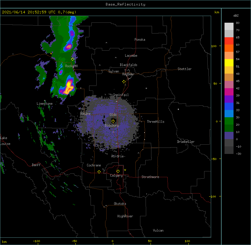Click the yellow diamond marker beside RockyMH
Viewport: 251px width, 245px height.
pos(73,59)
